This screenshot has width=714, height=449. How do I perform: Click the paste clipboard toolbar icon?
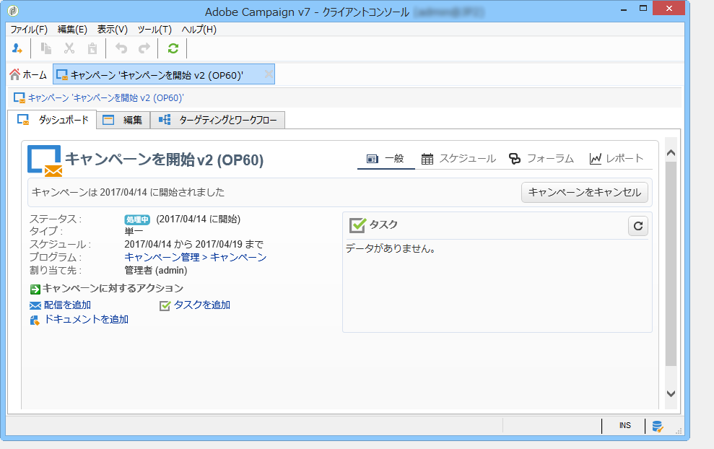click(x=92, y=48)
